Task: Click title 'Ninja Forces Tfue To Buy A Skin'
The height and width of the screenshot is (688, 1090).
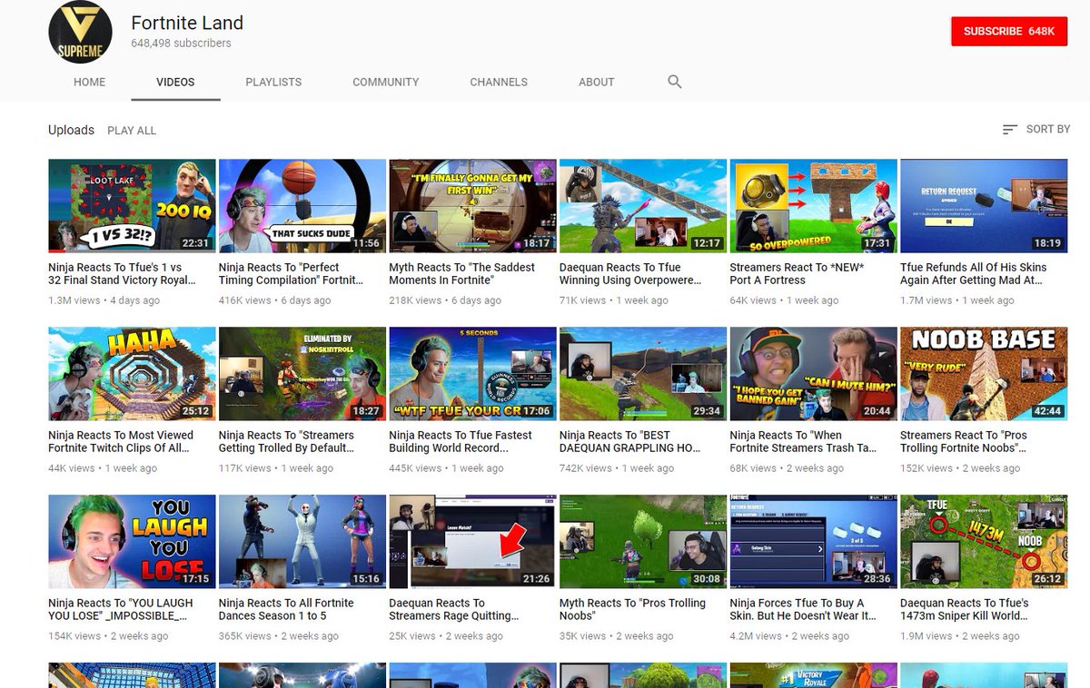Action: pos(803,610)
